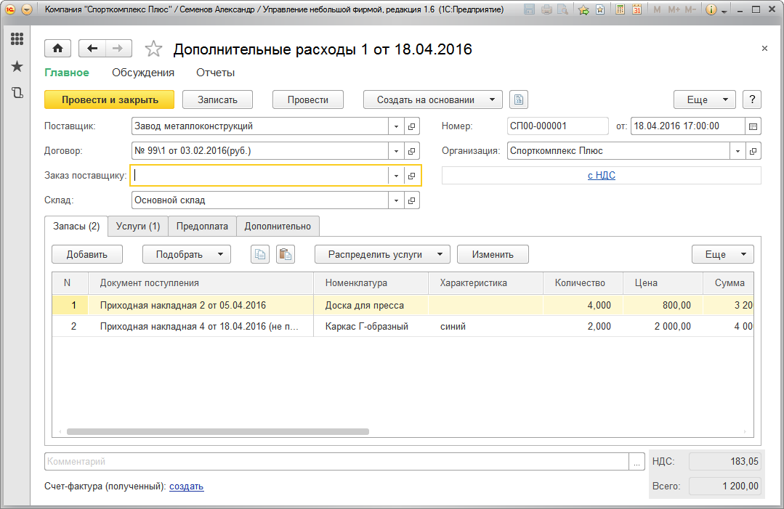The height and width of the screenshot is (509, 784).
Task: Open the calculator in title bar
Action: pyautogui.click(x=620, y=10)
